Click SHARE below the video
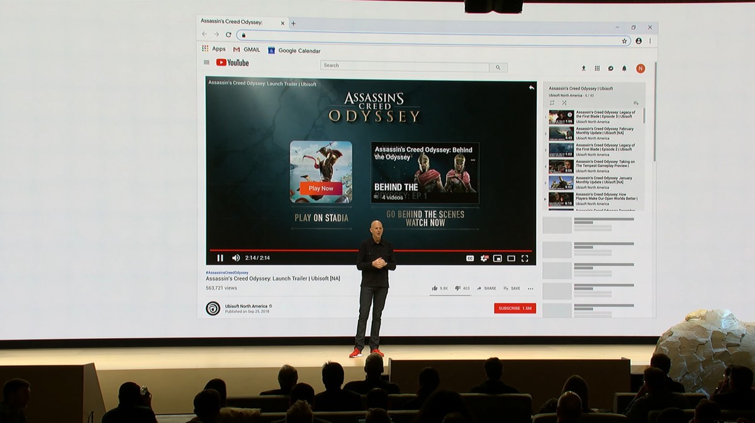This screenshot has width=755, height=423. tap(486, 288)
